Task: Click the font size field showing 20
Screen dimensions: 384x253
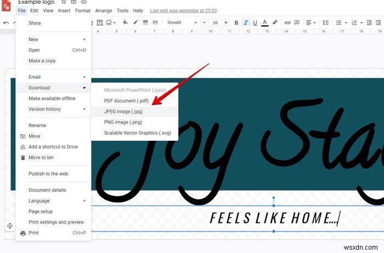Action: tap(215, 23)
